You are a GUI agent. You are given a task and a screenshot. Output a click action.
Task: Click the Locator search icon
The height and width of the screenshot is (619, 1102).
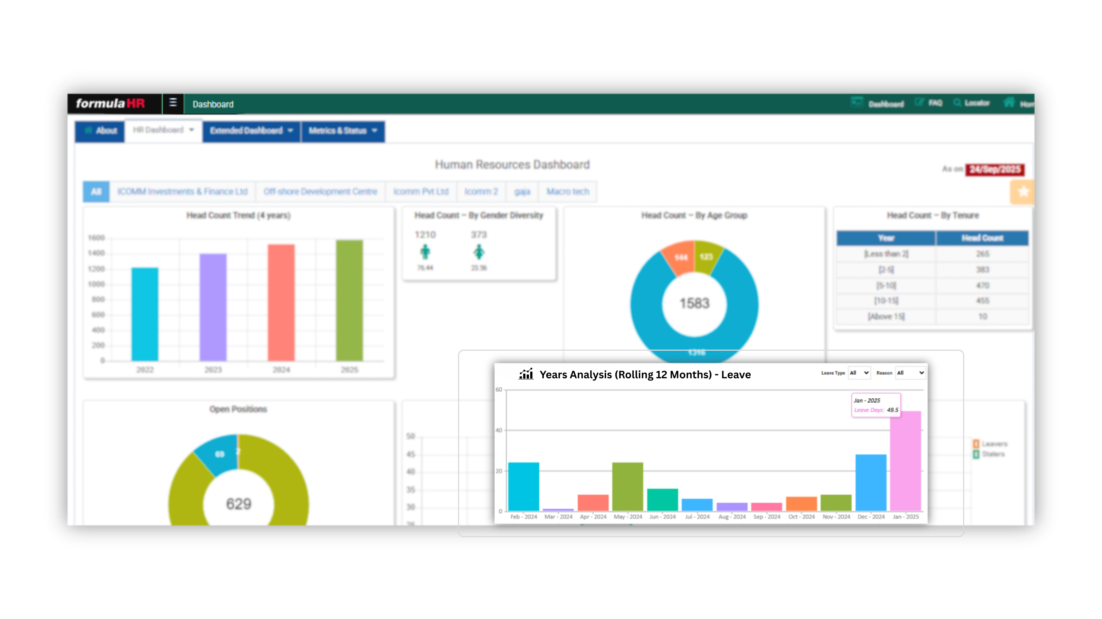pyautogui.click(x=957, y=103)
